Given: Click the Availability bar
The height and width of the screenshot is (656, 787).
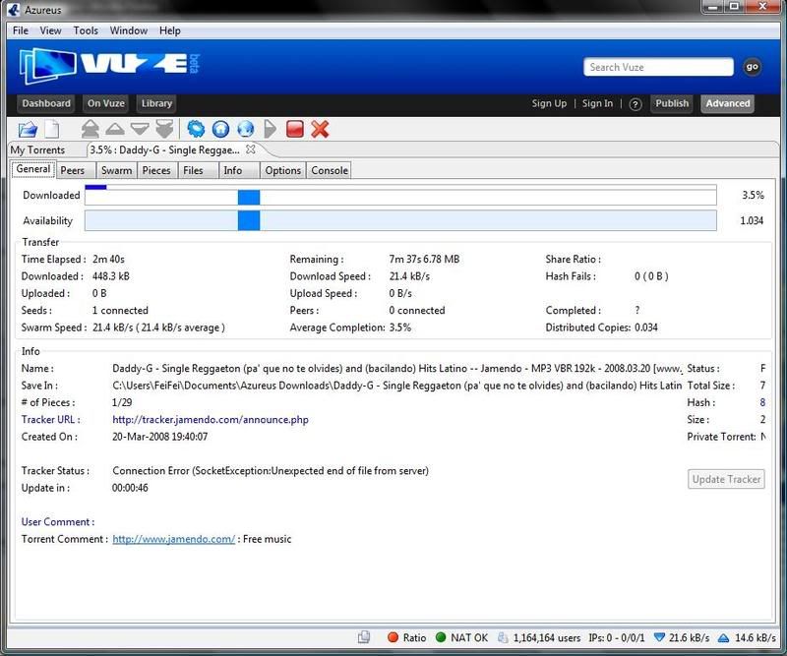Looking at the screenshot, I should 400,220.
